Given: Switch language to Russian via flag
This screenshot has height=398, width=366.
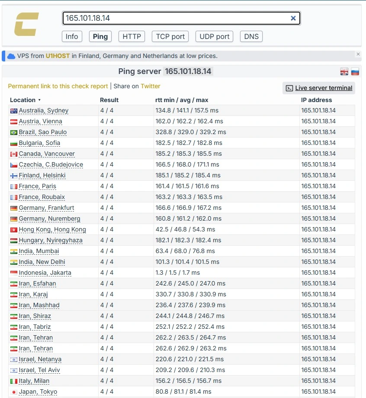Looking at the screenshot, I should 355,71.
